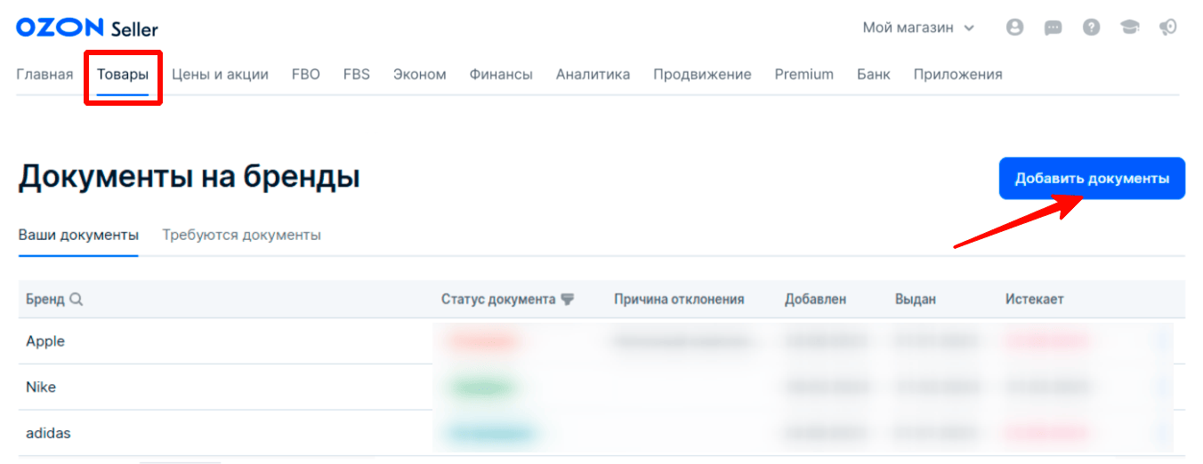Open the graduation cap training icon

[1130, 28]
